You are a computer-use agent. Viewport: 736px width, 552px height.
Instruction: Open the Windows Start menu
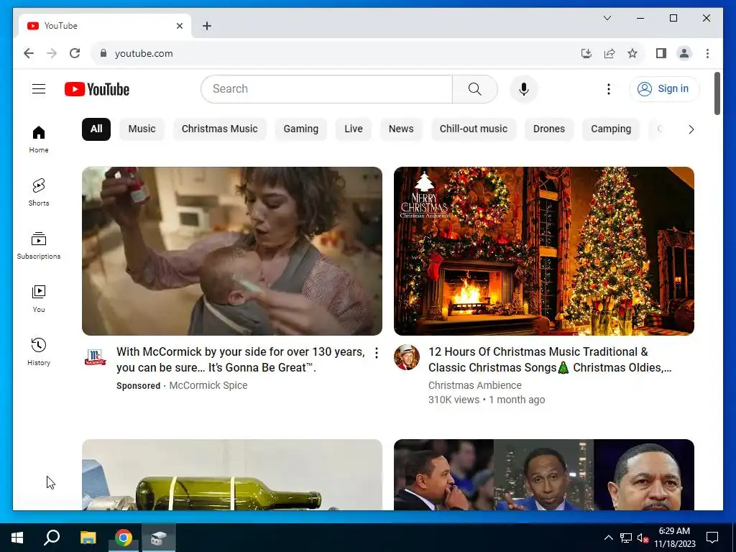(17, 538)
